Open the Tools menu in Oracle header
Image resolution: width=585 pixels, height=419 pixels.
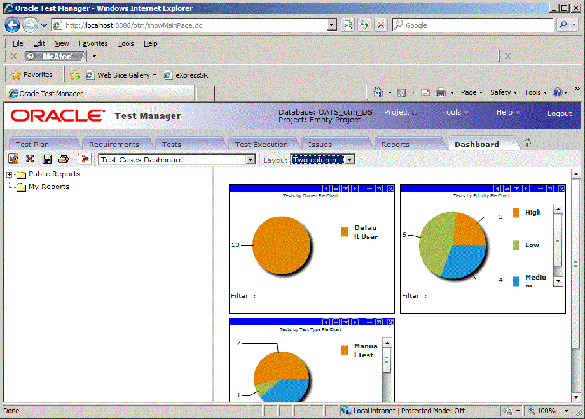click(x=455, y=112)
